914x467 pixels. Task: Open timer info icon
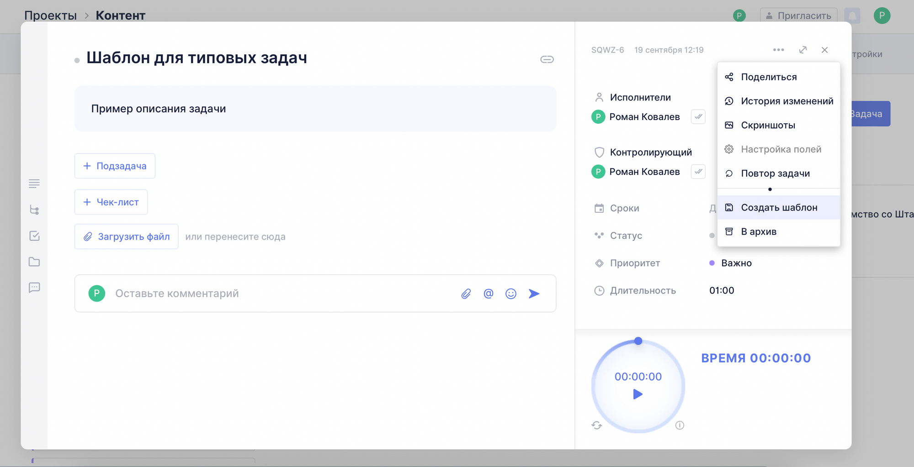point(680,425)
